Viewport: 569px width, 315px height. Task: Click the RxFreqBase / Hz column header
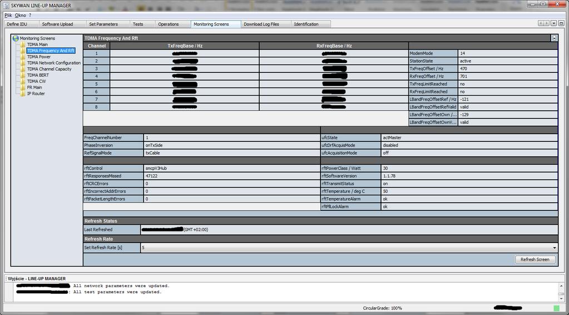pyautogui.click(x=334, y=46)
